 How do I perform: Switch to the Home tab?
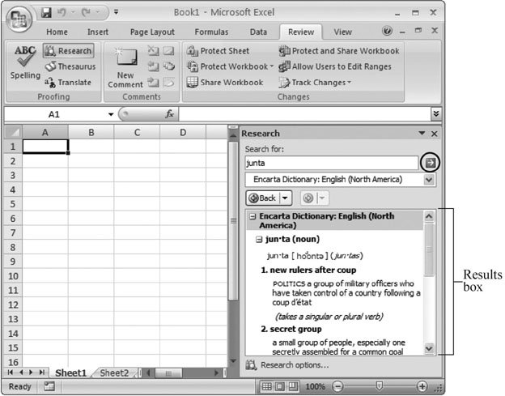point(57,32)
